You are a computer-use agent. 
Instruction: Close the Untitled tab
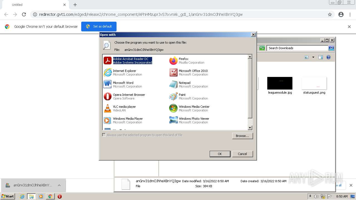click(65, 5)
